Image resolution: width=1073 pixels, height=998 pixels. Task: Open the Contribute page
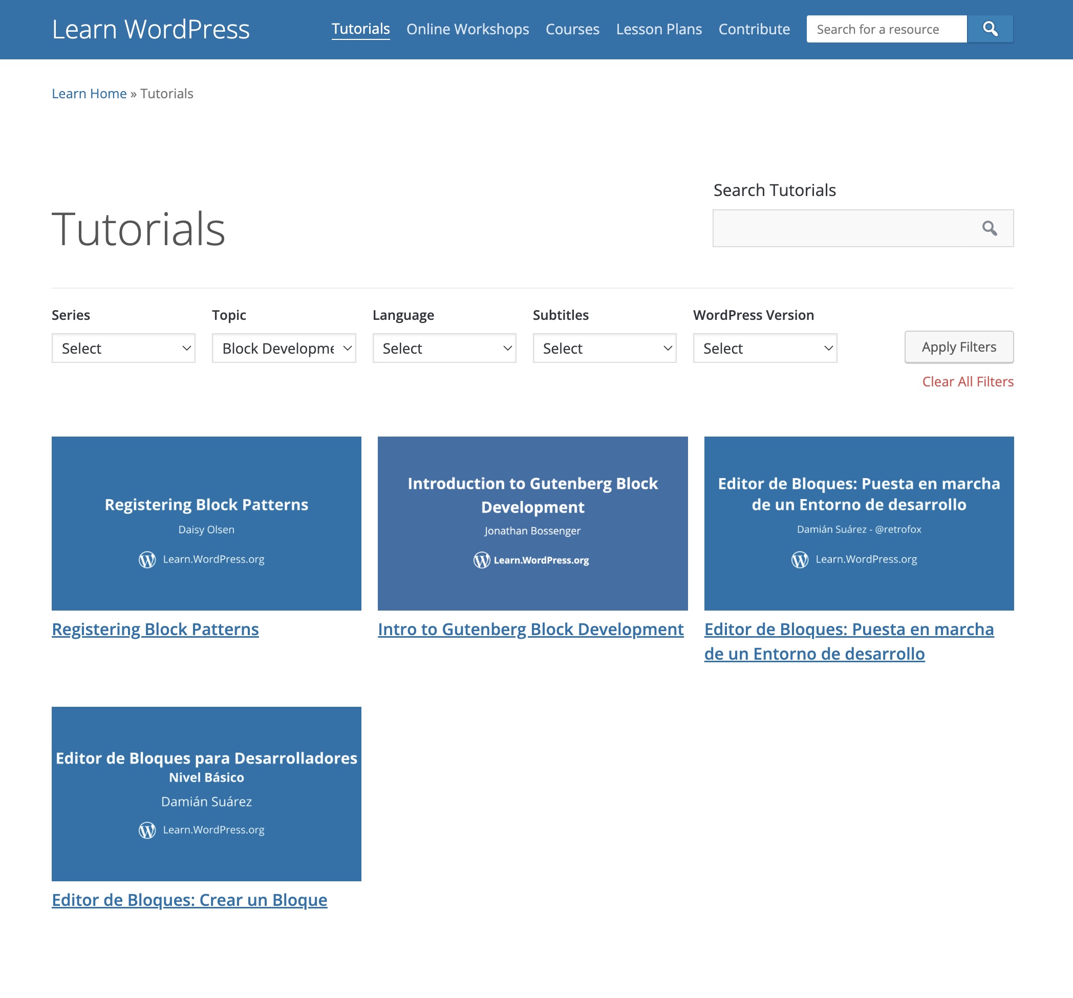(754, 29)
